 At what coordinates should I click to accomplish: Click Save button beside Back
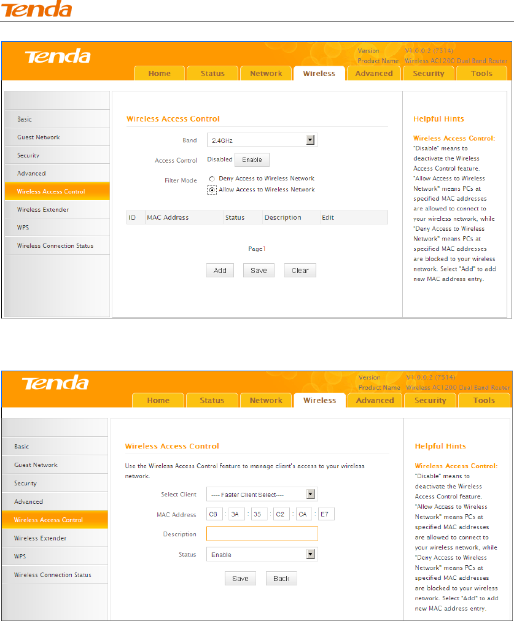pyautogui.click(x=240, y=579)
